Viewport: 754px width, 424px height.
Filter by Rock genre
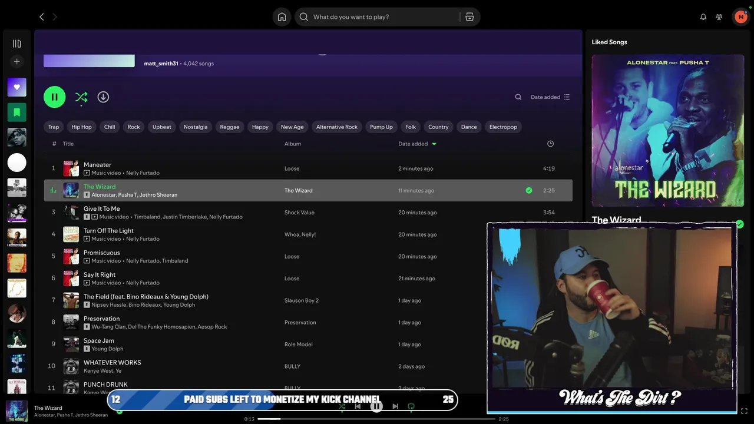tap(134, 127)
